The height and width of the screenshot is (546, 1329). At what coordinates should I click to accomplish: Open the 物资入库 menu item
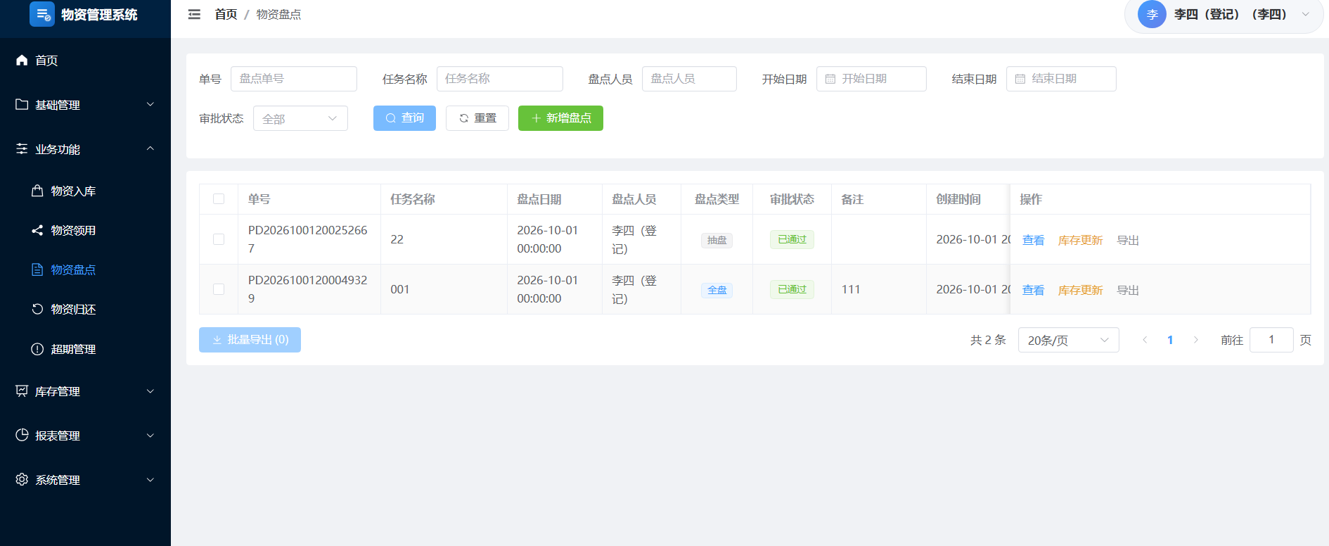(85, 191)
